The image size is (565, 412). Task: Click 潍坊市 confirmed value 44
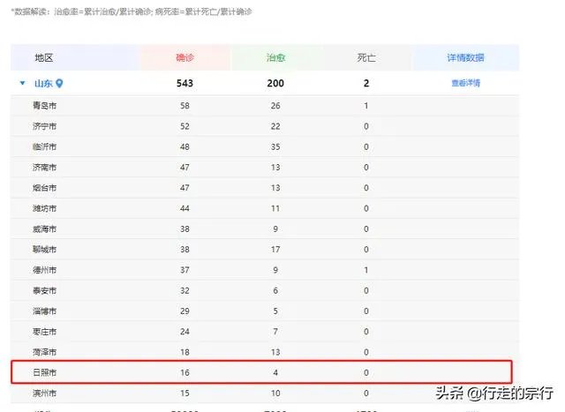185,208
